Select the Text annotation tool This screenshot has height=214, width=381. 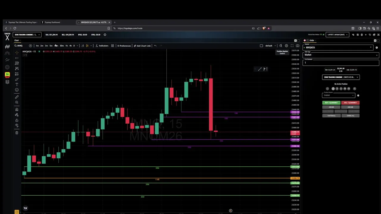point(17,85)
